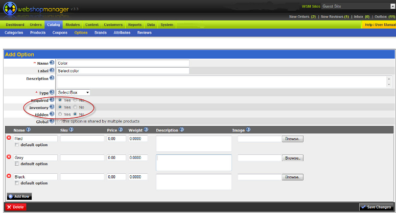396x213 pixels.
Task: Click help icon in the Name column header
Action: point(28,129)
